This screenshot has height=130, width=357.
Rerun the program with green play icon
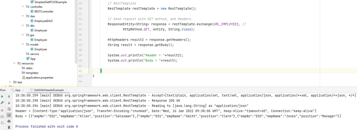[x=2, y=96]
